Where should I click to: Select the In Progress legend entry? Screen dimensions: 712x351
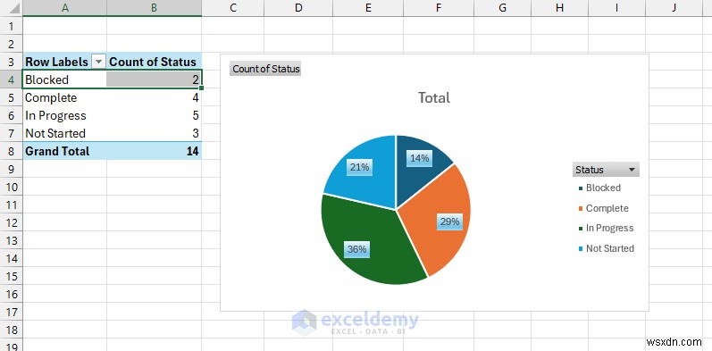click(606, 229)
